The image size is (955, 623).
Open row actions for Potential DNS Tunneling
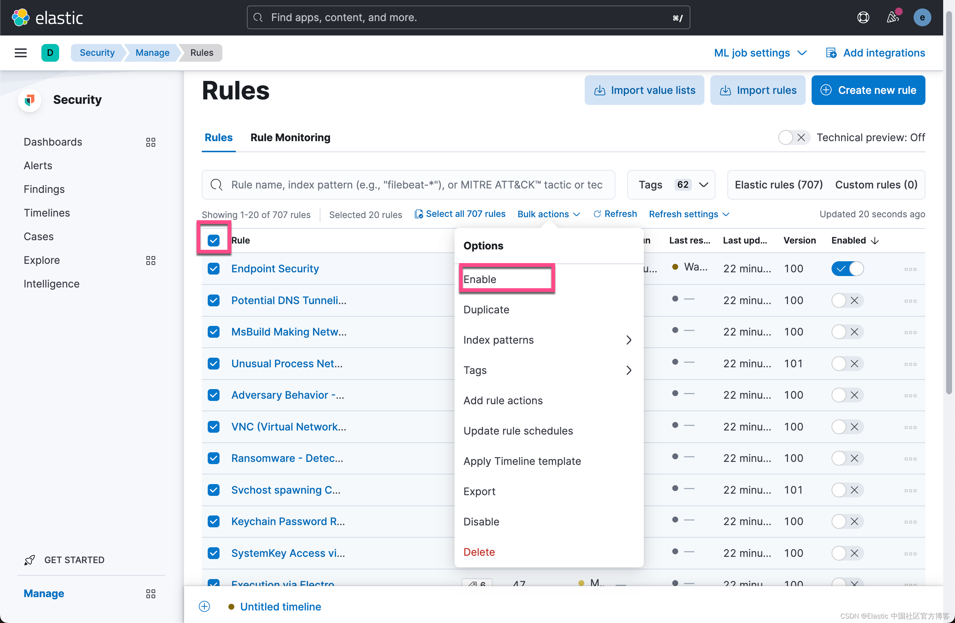(x=910, y=301)
